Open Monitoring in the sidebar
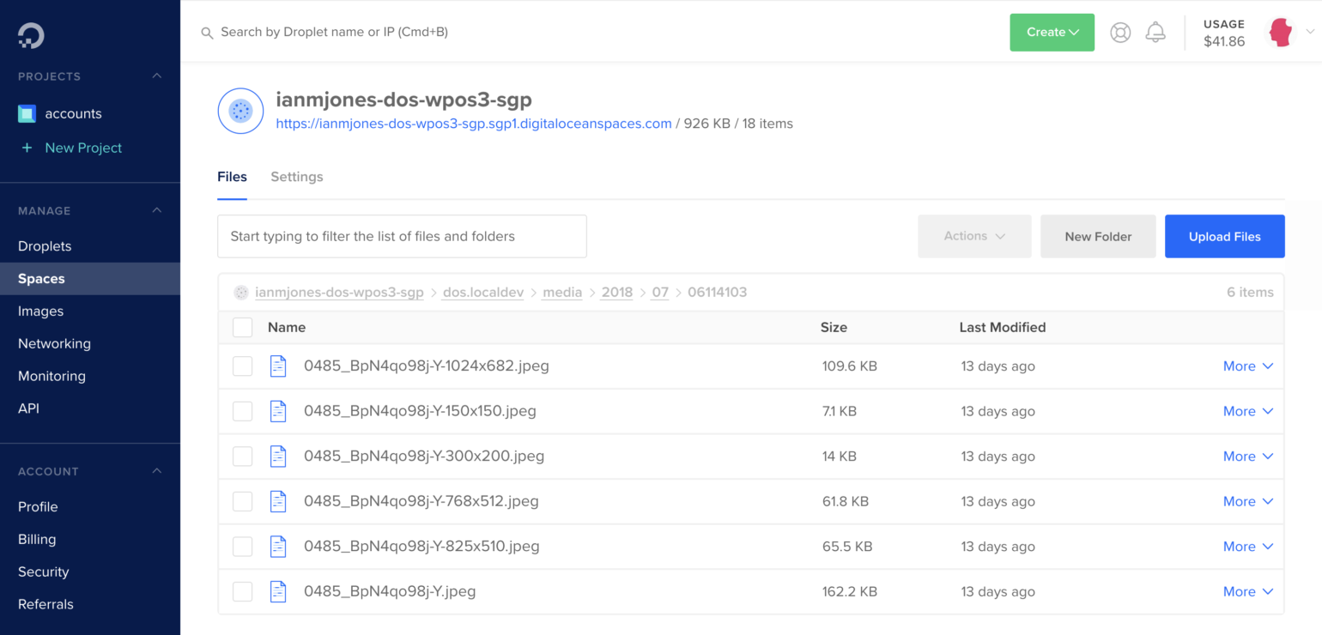The width and height of the screenshot is (1322, 635). point(52,377)
